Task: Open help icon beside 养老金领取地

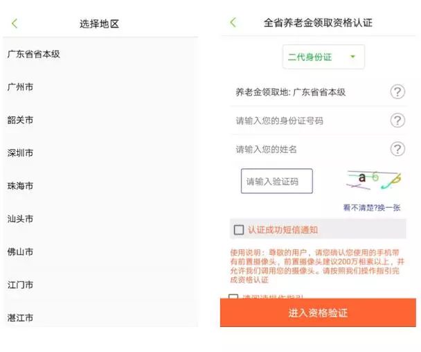Action: 397,92
